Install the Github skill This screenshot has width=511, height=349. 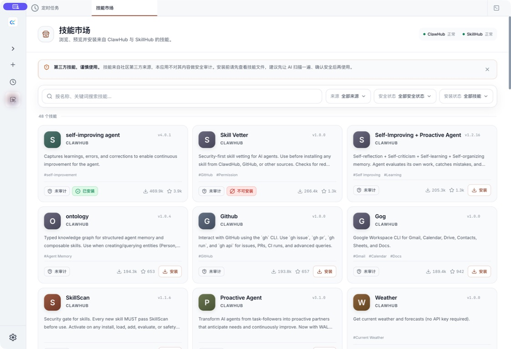(324, 271)
